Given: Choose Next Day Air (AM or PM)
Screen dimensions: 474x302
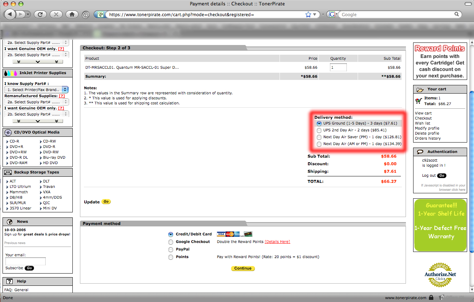Looking at the screenshot, I should (319, 144).
